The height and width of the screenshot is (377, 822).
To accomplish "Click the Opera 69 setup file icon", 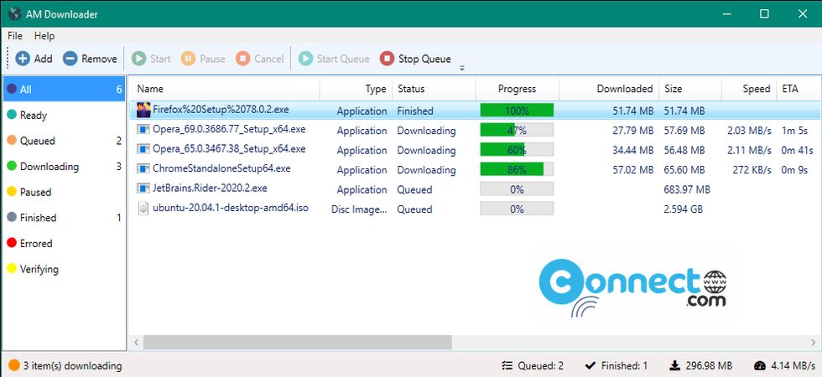I will [x=143, y=129].
